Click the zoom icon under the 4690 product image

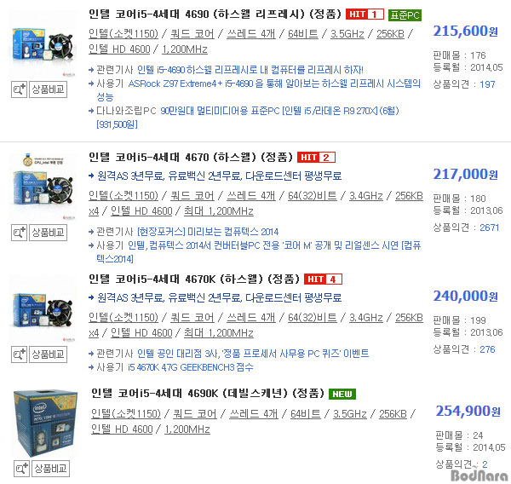tap(19, 89)
